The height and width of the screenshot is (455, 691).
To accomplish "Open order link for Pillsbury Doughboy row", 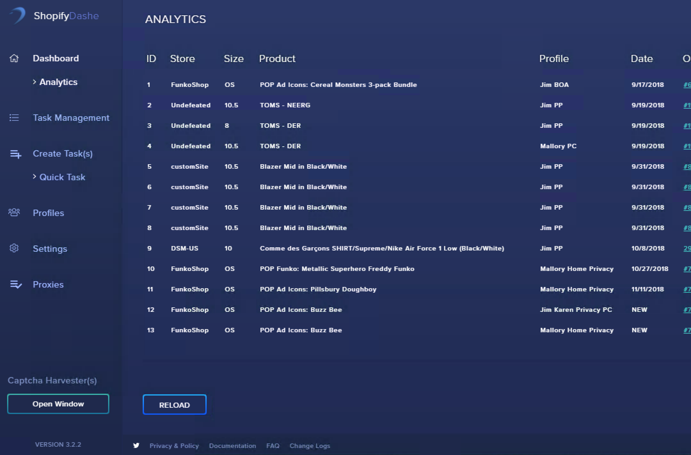I will pyautogui.click(x=687, y=289).
